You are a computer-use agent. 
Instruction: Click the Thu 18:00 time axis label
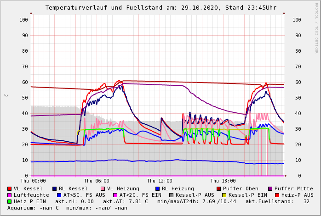pyautogui.click(x=223, y=181)
